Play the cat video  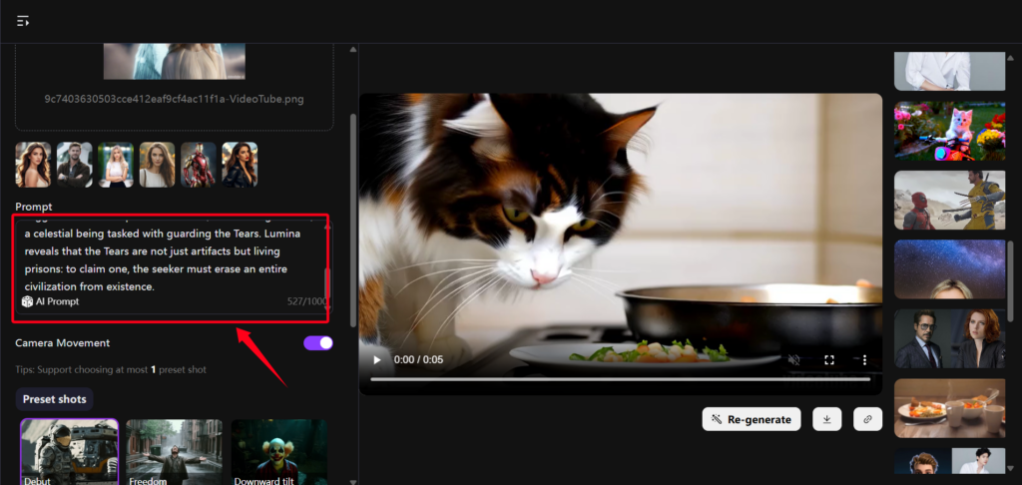[376, 360]
